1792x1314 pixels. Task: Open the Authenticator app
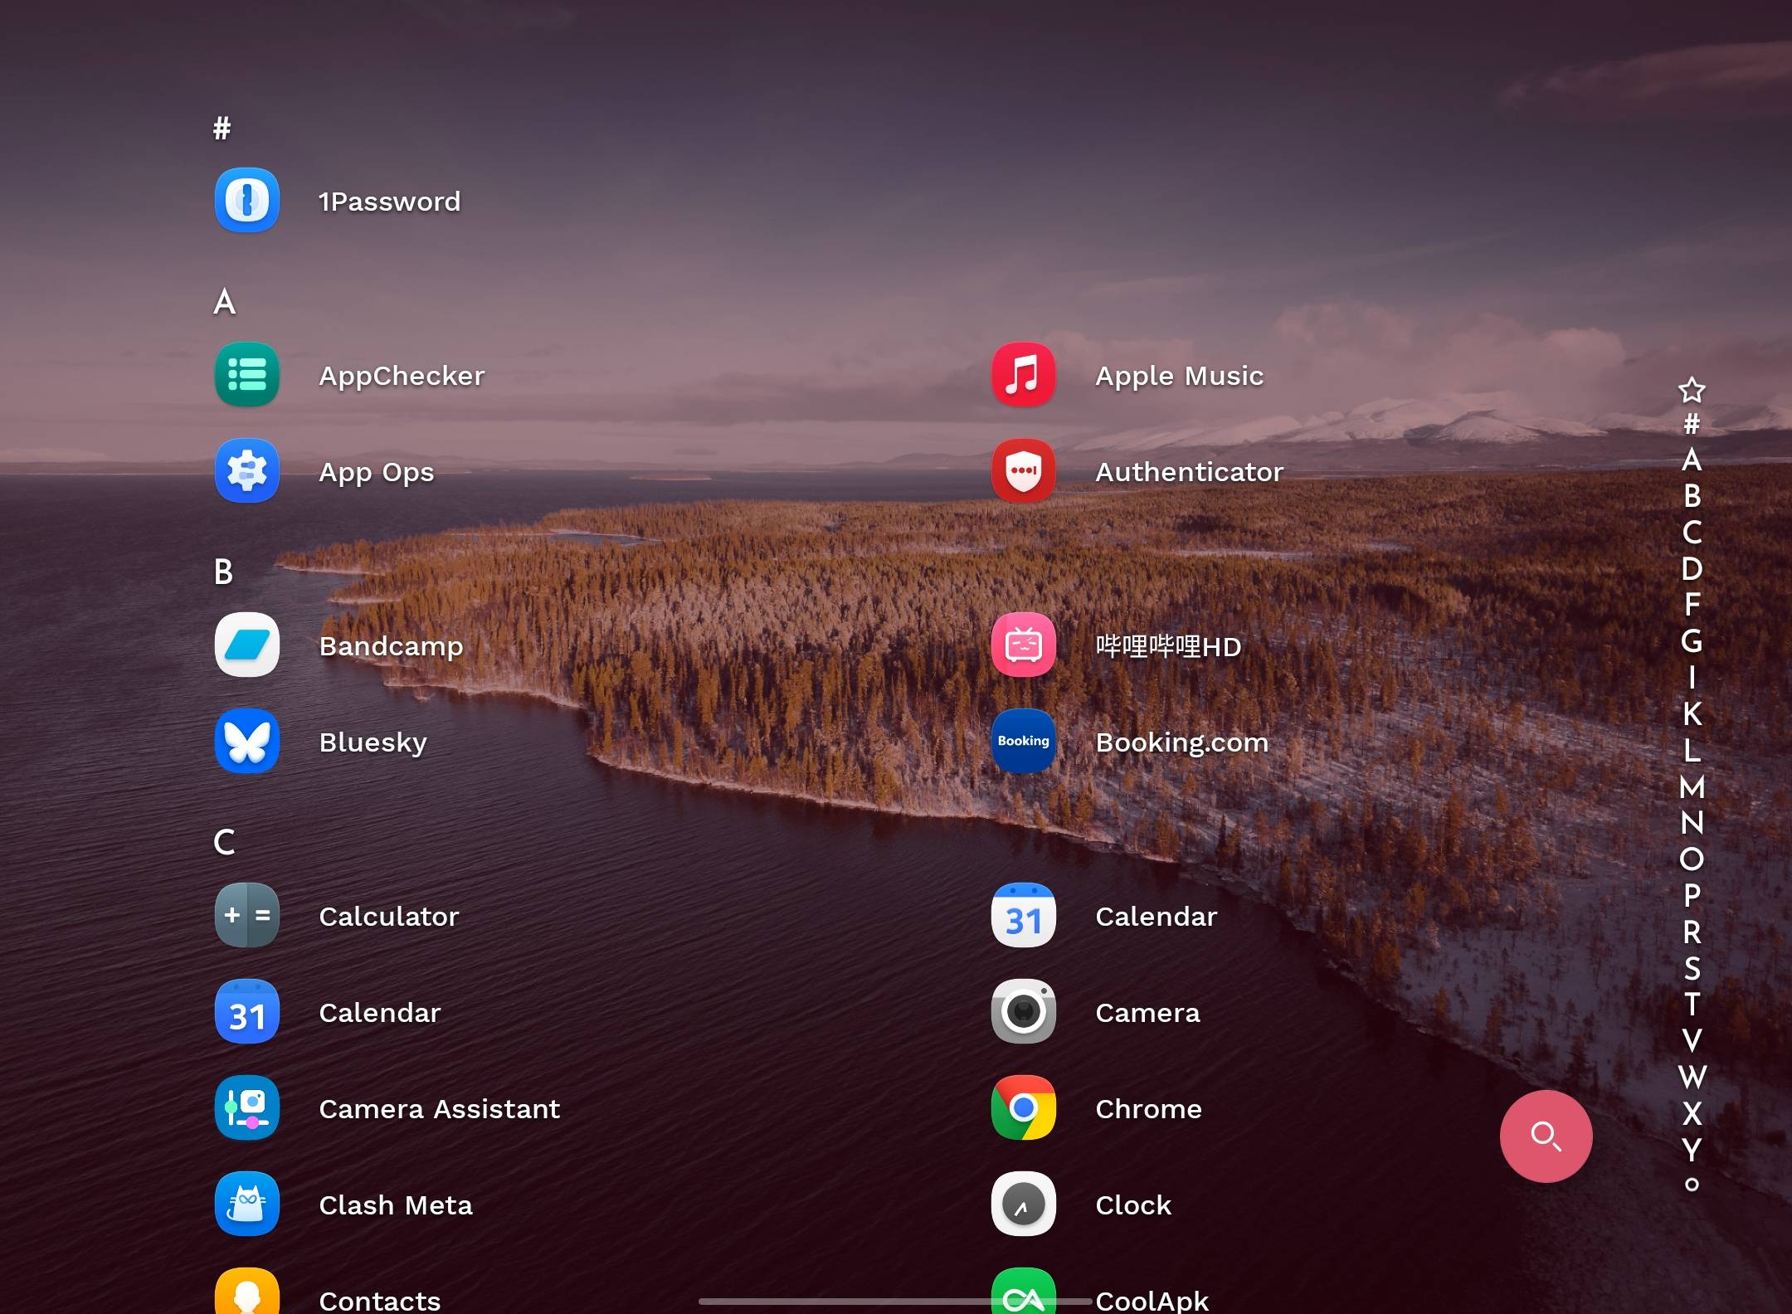pos(1023,471)
